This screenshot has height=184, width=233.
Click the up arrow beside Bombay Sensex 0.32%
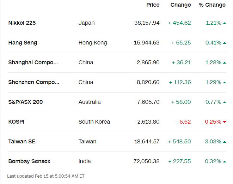pos(225,162)
